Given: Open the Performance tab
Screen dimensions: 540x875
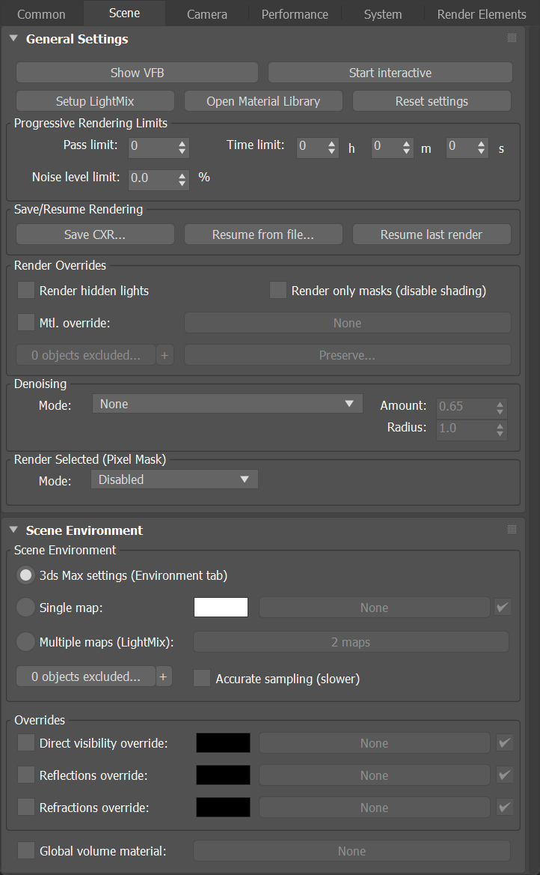Looking at the screenshot, I should click(295, 14).
